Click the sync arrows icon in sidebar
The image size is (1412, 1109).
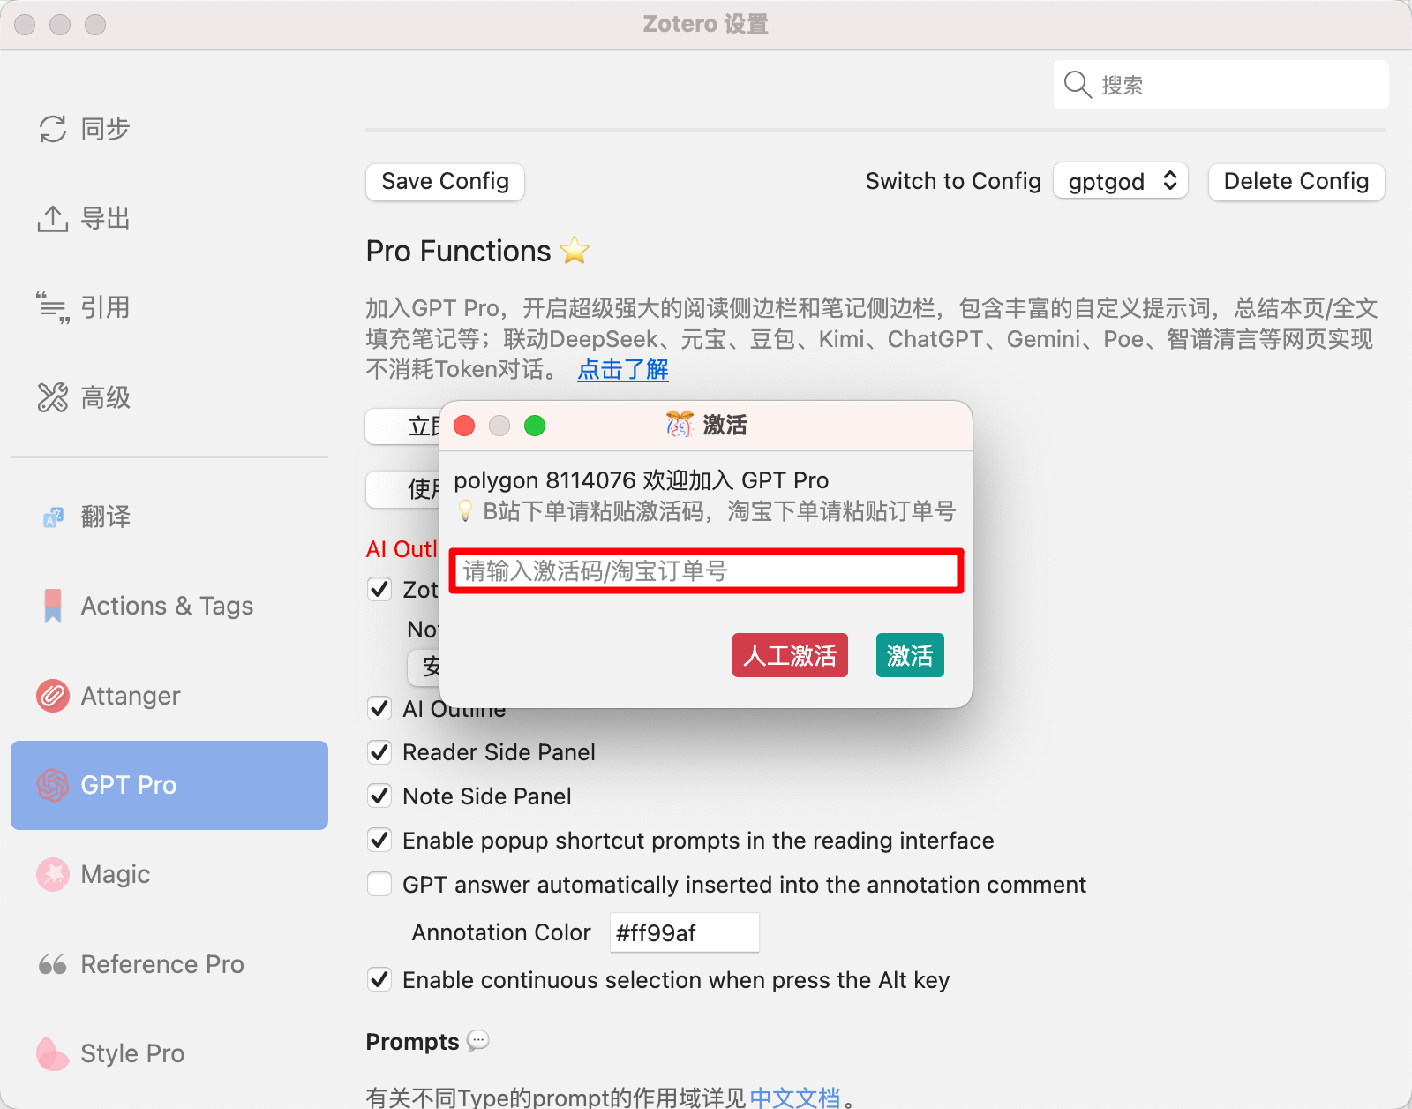click(53, 129)
